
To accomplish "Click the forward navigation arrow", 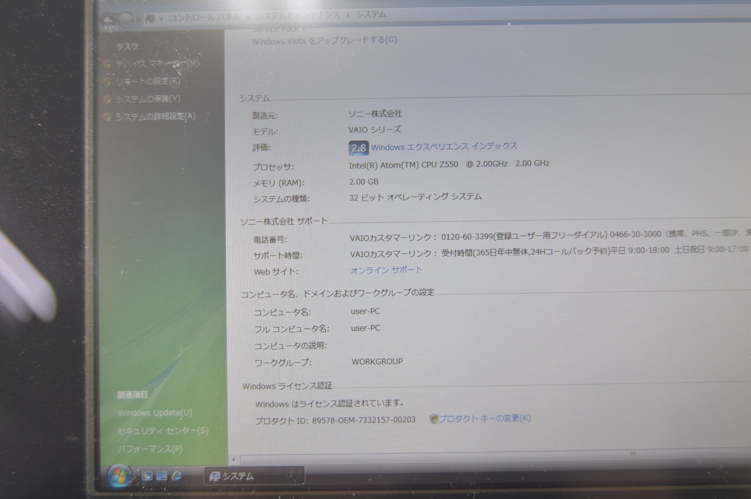I will (126, 20).
